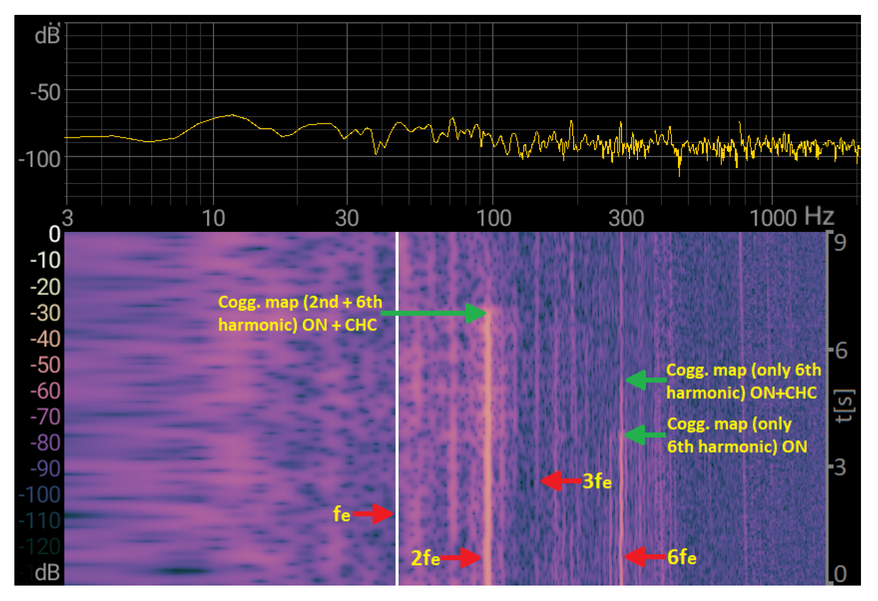Click the red arrow pointing from 2fe
The image size is (878, 601).
pyautogui.click(x=461, y=558)
